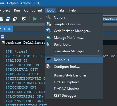Viewport: 117px width, 106px height.
Task: Close the open Tools menu
Action: 50,10
